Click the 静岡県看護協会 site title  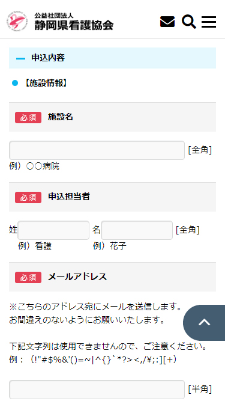74,25
